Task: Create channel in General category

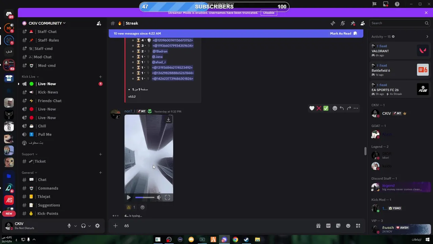Action: click(100, 172)
